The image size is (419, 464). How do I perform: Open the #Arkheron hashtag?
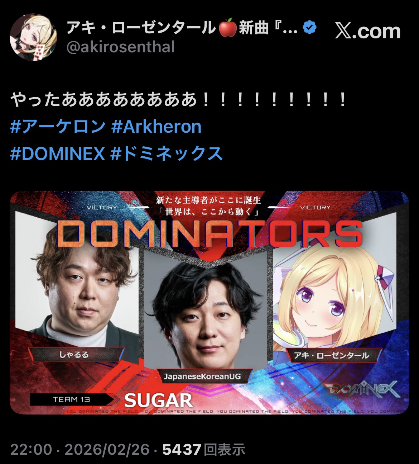pyautogui.click(x=156, y=127)
